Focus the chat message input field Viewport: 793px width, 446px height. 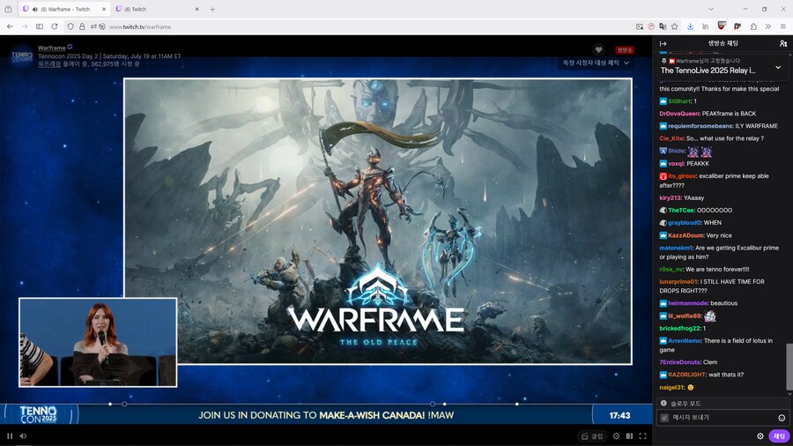pyautogui.click(x=723, y=418)
